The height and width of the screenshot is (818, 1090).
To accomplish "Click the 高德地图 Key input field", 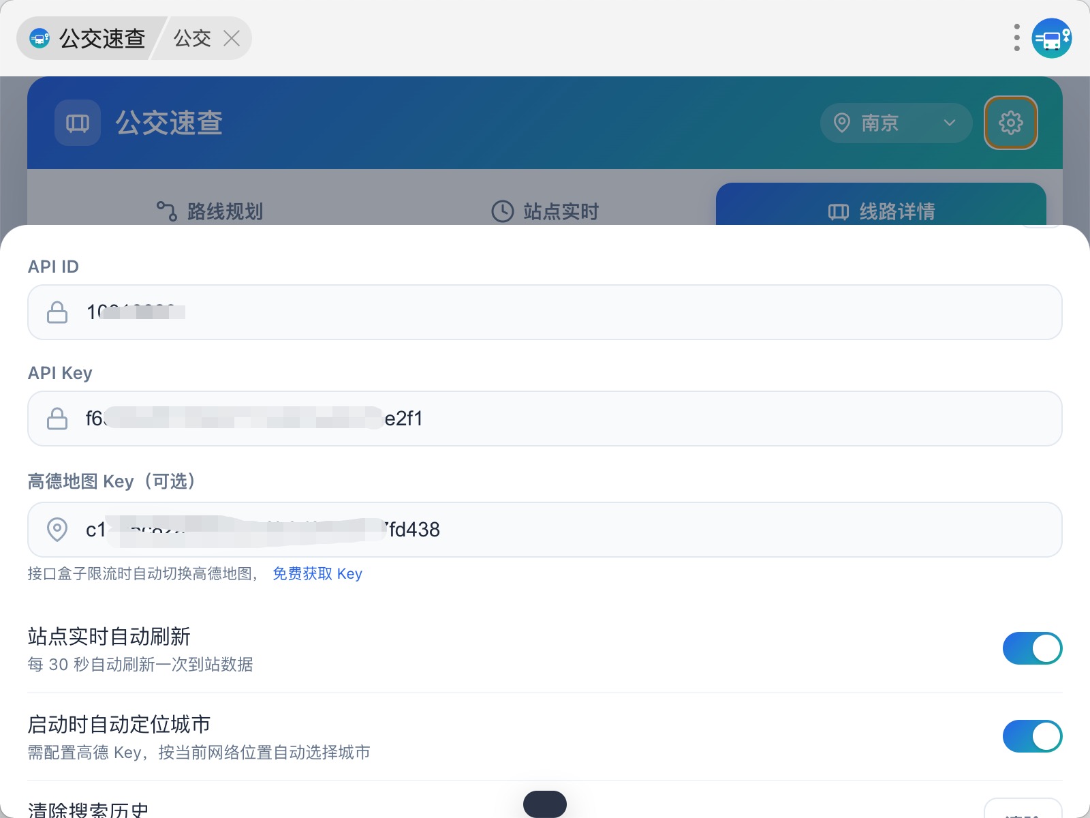I will coord(545,530).
